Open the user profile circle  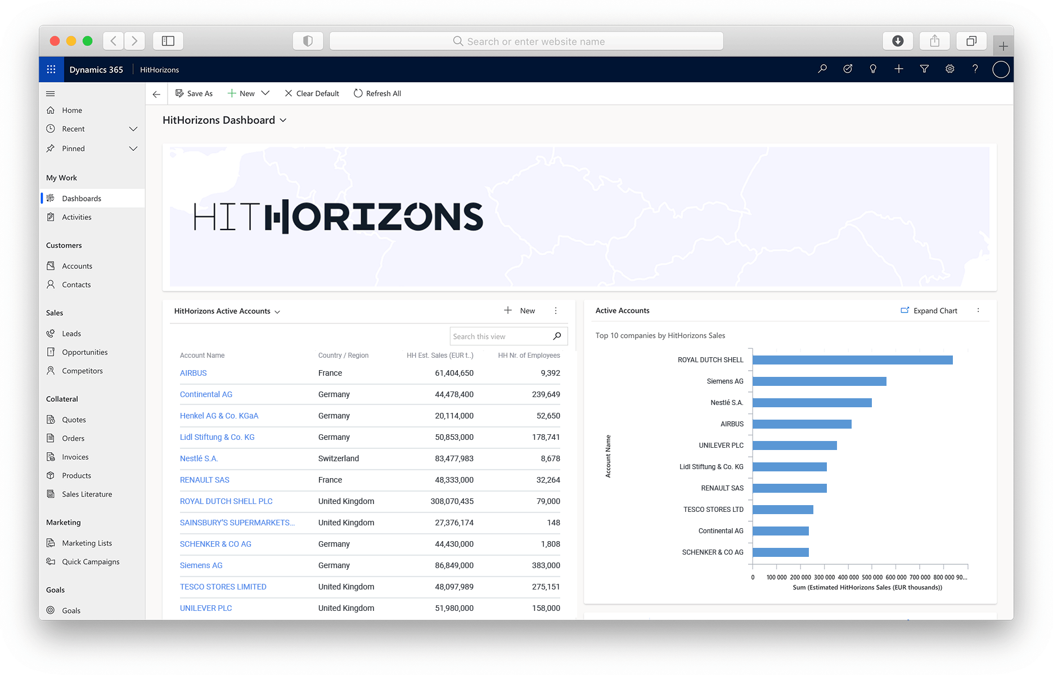pos(1001,69)
